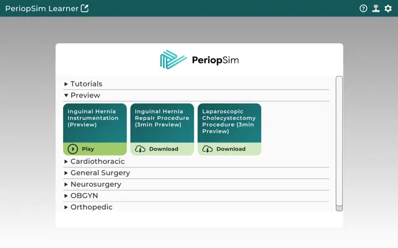Viewport: 398px width, 248px height.
Task: Click the PeriopSim logo
Action: pyautogui.click(x=199, y=60)
